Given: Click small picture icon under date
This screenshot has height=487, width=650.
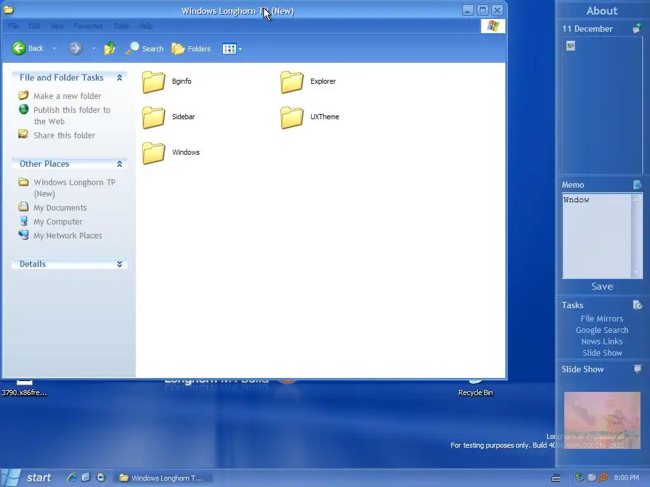Looking at the screenshot, I should 571,46.
